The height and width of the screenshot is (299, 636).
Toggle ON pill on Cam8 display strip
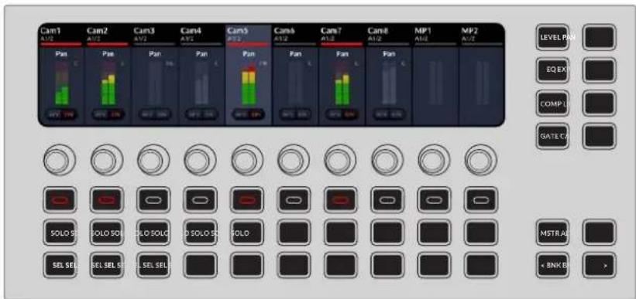(397, 114)
